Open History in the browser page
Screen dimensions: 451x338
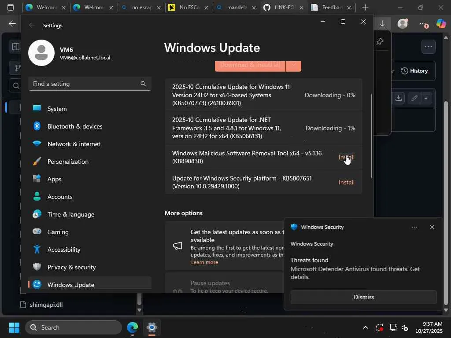click(x=414, y=71)
